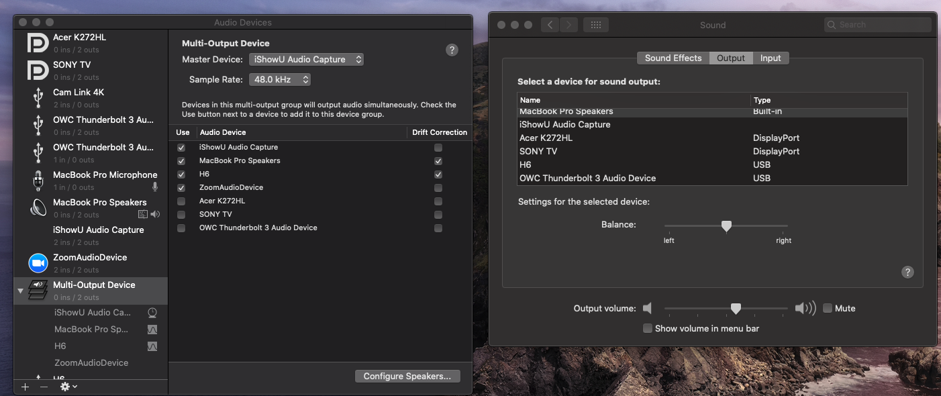Enable Use checkbox for SONY TV
Image resolution: width=941 pixels, height=396 pixels.
(x=181, y=214)
